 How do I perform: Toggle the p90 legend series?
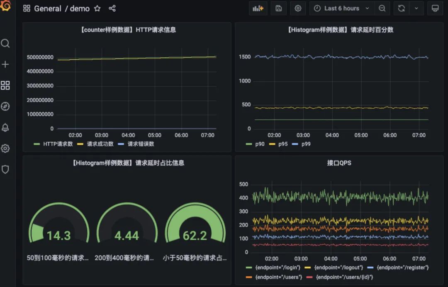click(260, 144)
